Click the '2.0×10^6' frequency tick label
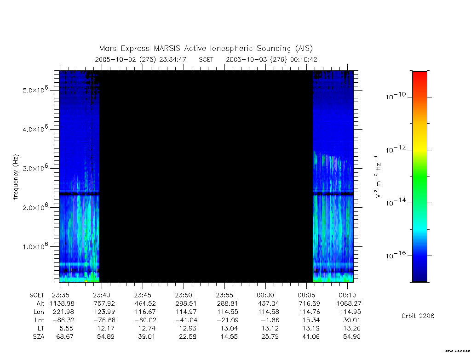 click(x=35, y=207)
